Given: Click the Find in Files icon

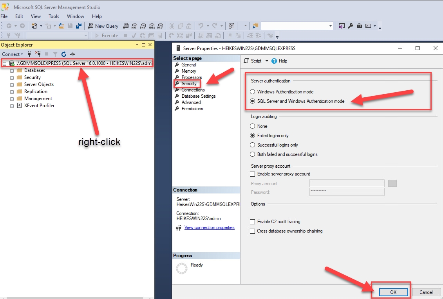Looking at the screenshot, I should 255,26.
